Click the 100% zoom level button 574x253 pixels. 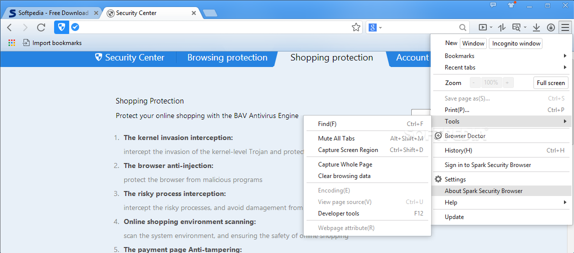pyautogui.click(x=491, y=82)
